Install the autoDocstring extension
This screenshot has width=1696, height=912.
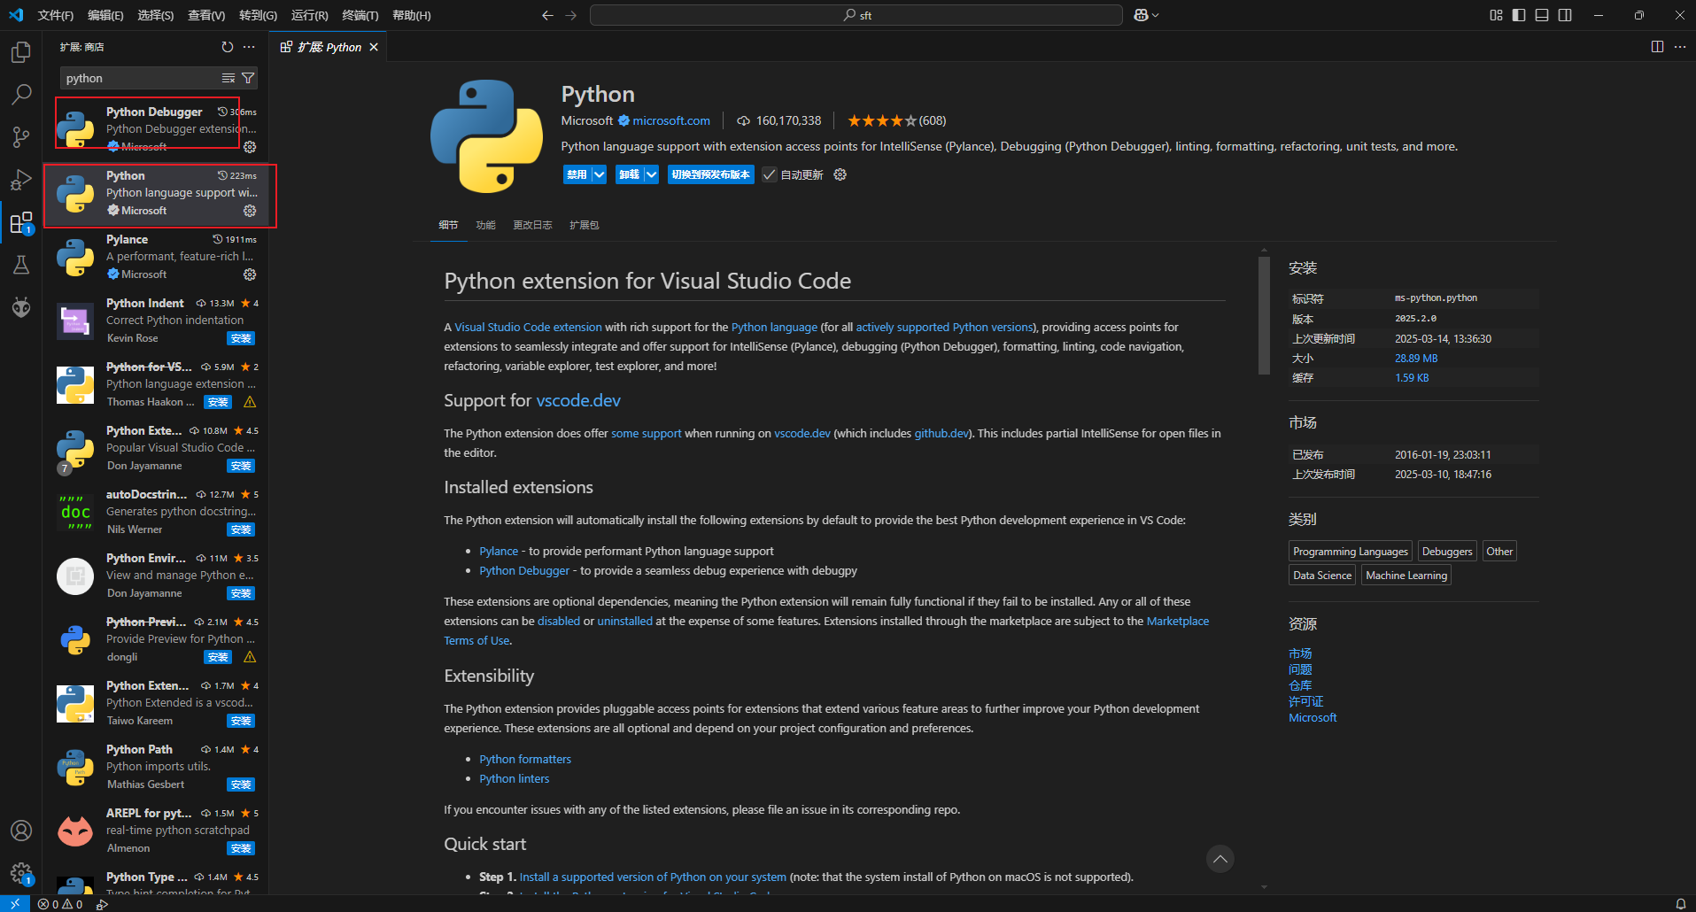coord(241,529)
